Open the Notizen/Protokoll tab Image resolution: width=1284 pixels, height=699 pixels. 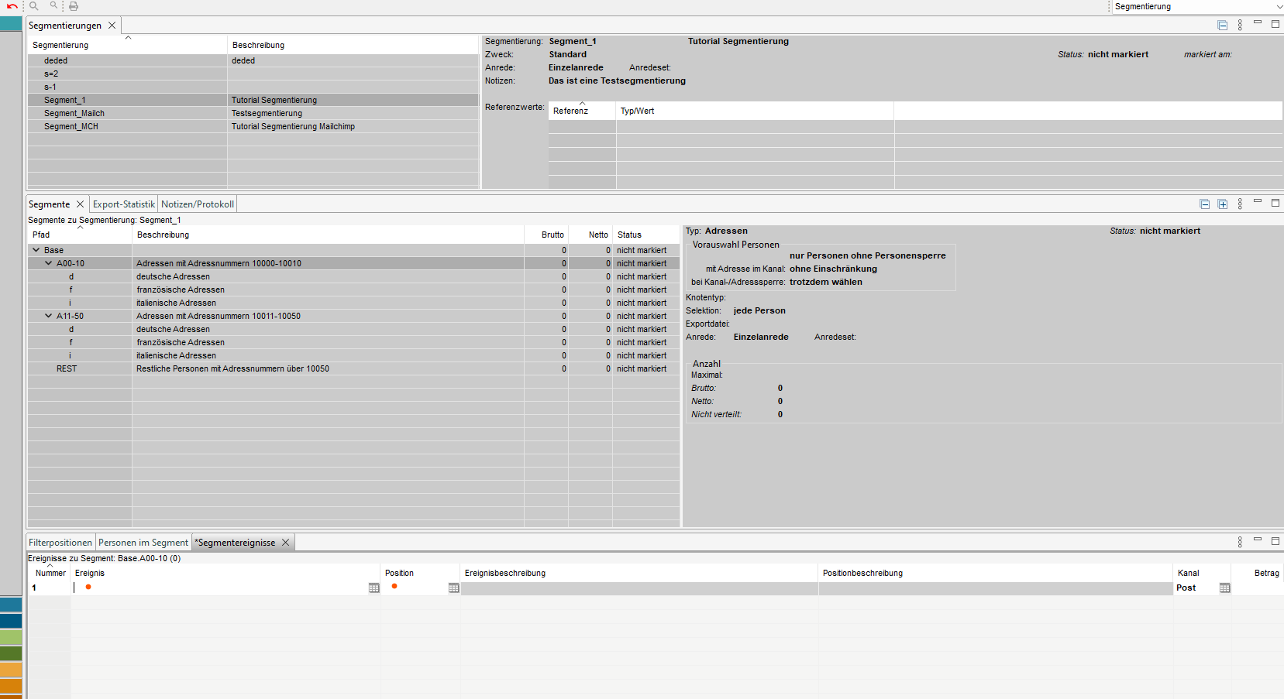pos(197,204)
